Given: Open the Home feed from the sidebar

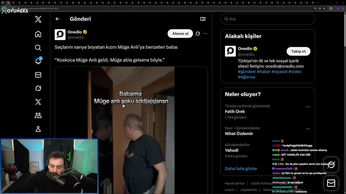Looking at the screenshot, I should [38, 34].
